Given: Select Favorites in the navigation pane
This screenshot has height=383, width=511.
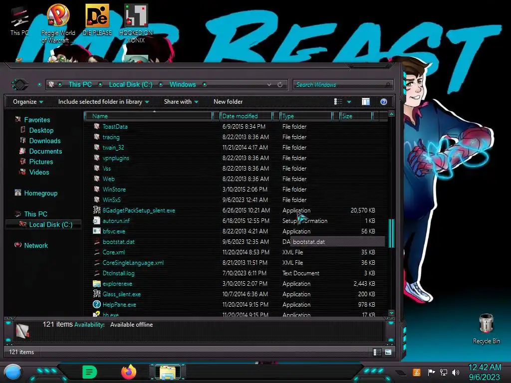Looking at the screenshot, I should pos(37,120).
